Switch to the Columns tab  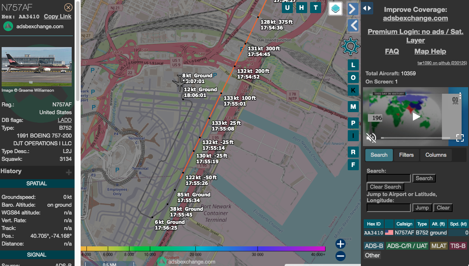pyautogui.click(x=436, y=155)
